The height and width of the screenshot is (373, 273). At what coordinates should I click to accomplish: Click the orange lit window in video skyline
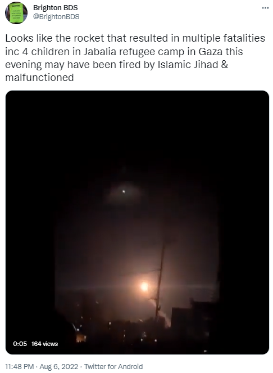tap(81, 338)
